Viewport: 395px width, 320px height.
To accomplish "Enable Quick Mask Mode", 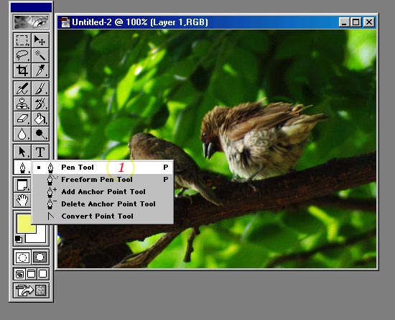I will tap(40, 257).
